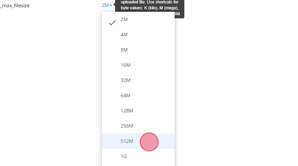Click the tooltip line 'byte values: K (kilo), M (mega)'
The width and height of the screenshot is (298, 166).
(x=150, y=8)
